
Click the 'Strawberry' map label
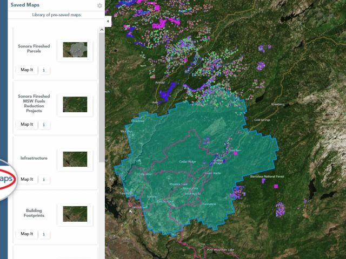tap(278, 104)
